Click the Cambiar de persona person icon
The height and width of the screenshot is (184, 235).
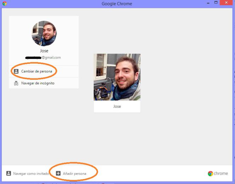(x=16, y=71)
